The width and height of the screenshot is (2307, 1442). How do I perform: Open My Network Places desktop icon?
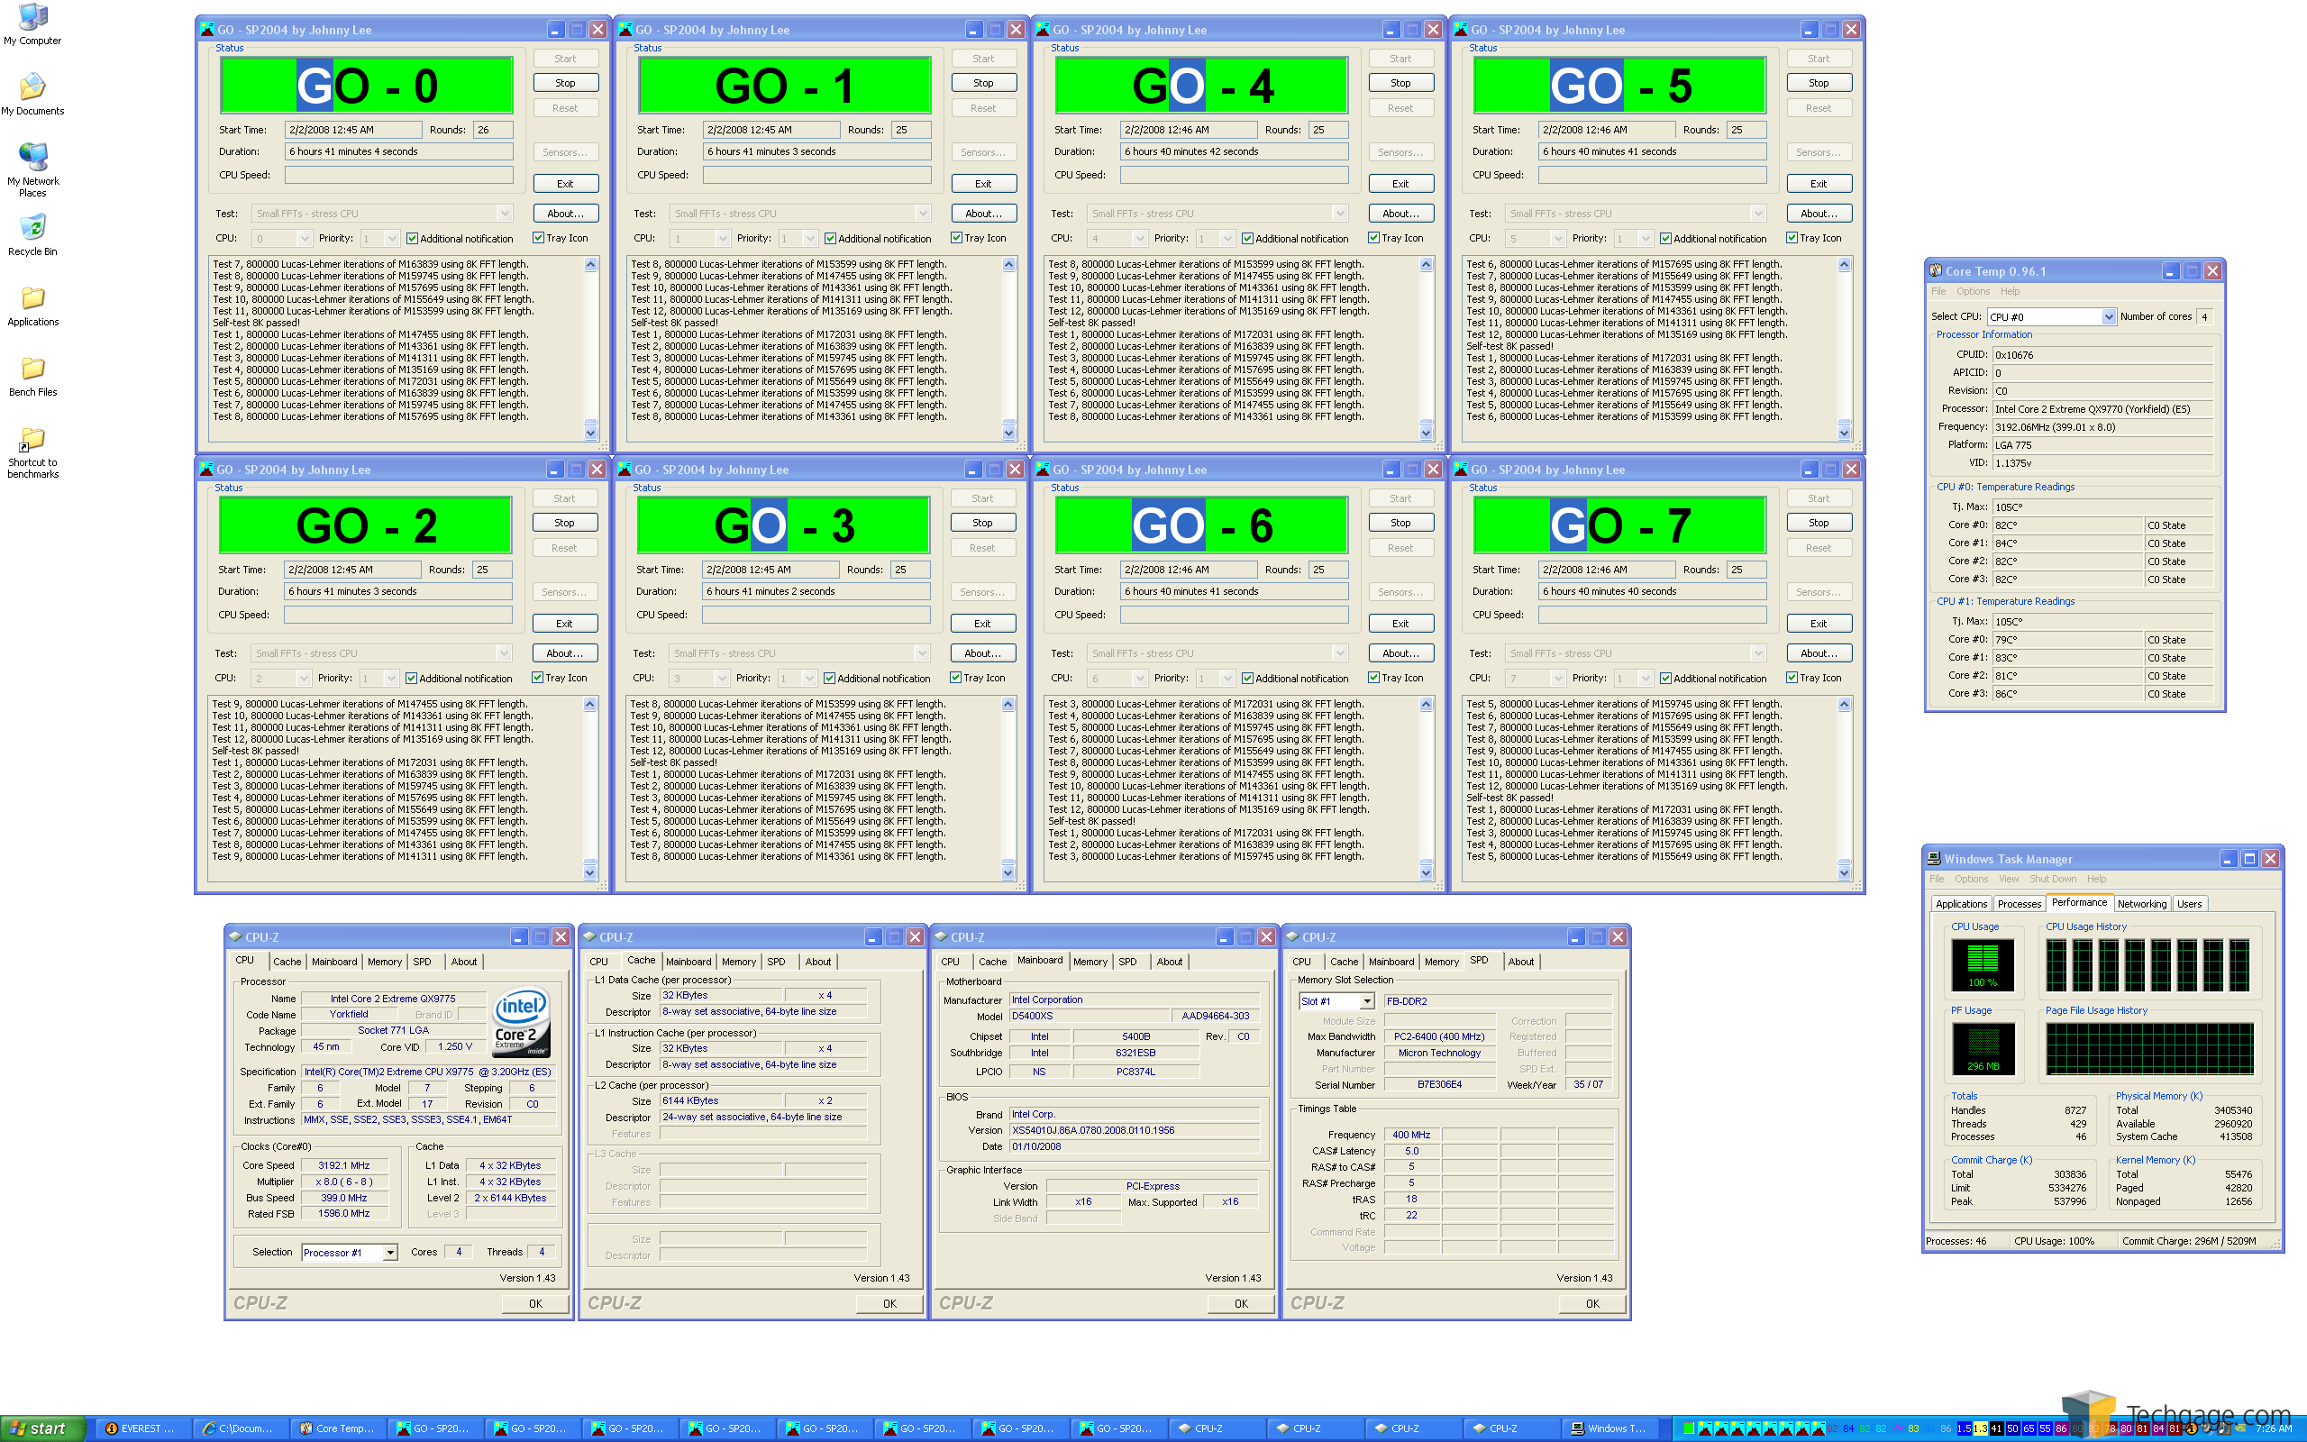(32, 169)
